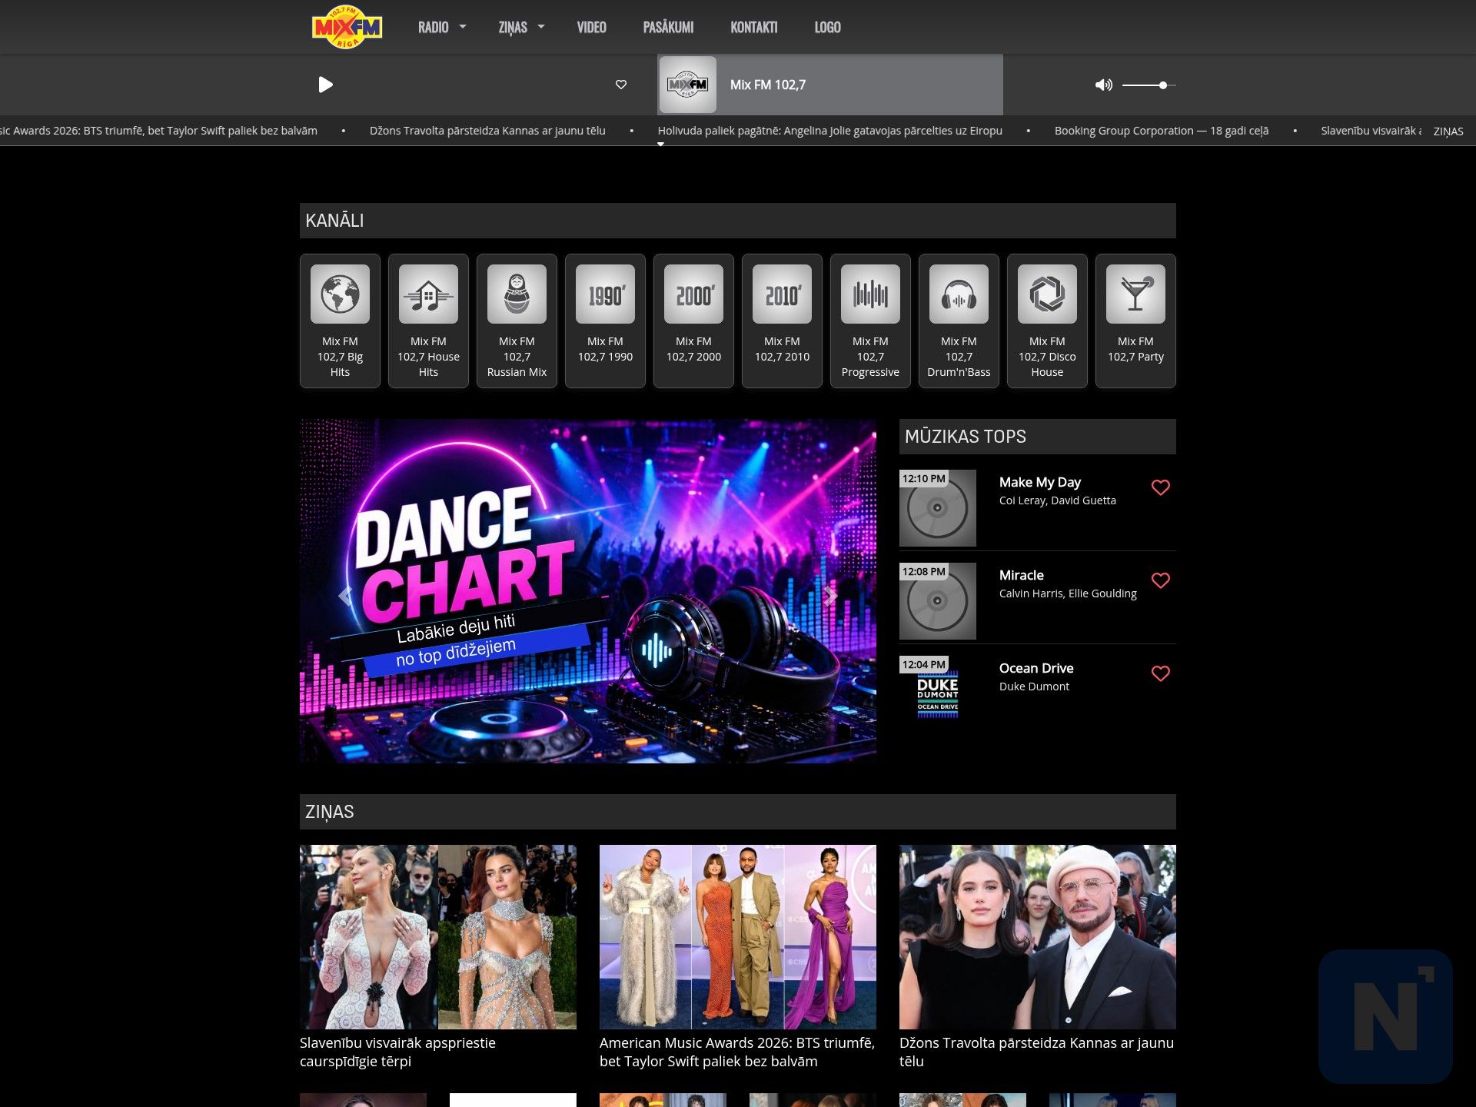The width and height of the screenshot is (1476, 1107).
Task: Click the Mix FM 102,7 station thumbnail
Action: 688,85
